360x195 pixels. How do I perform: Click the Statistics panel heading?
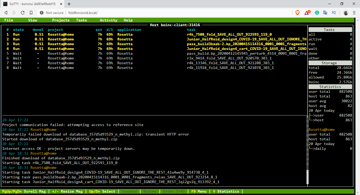point(330,87)
